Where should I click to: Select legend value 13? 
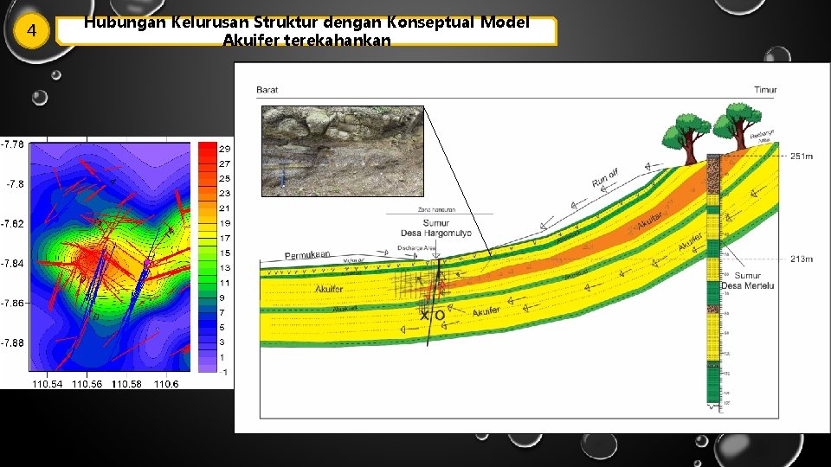tap(225, 268)
